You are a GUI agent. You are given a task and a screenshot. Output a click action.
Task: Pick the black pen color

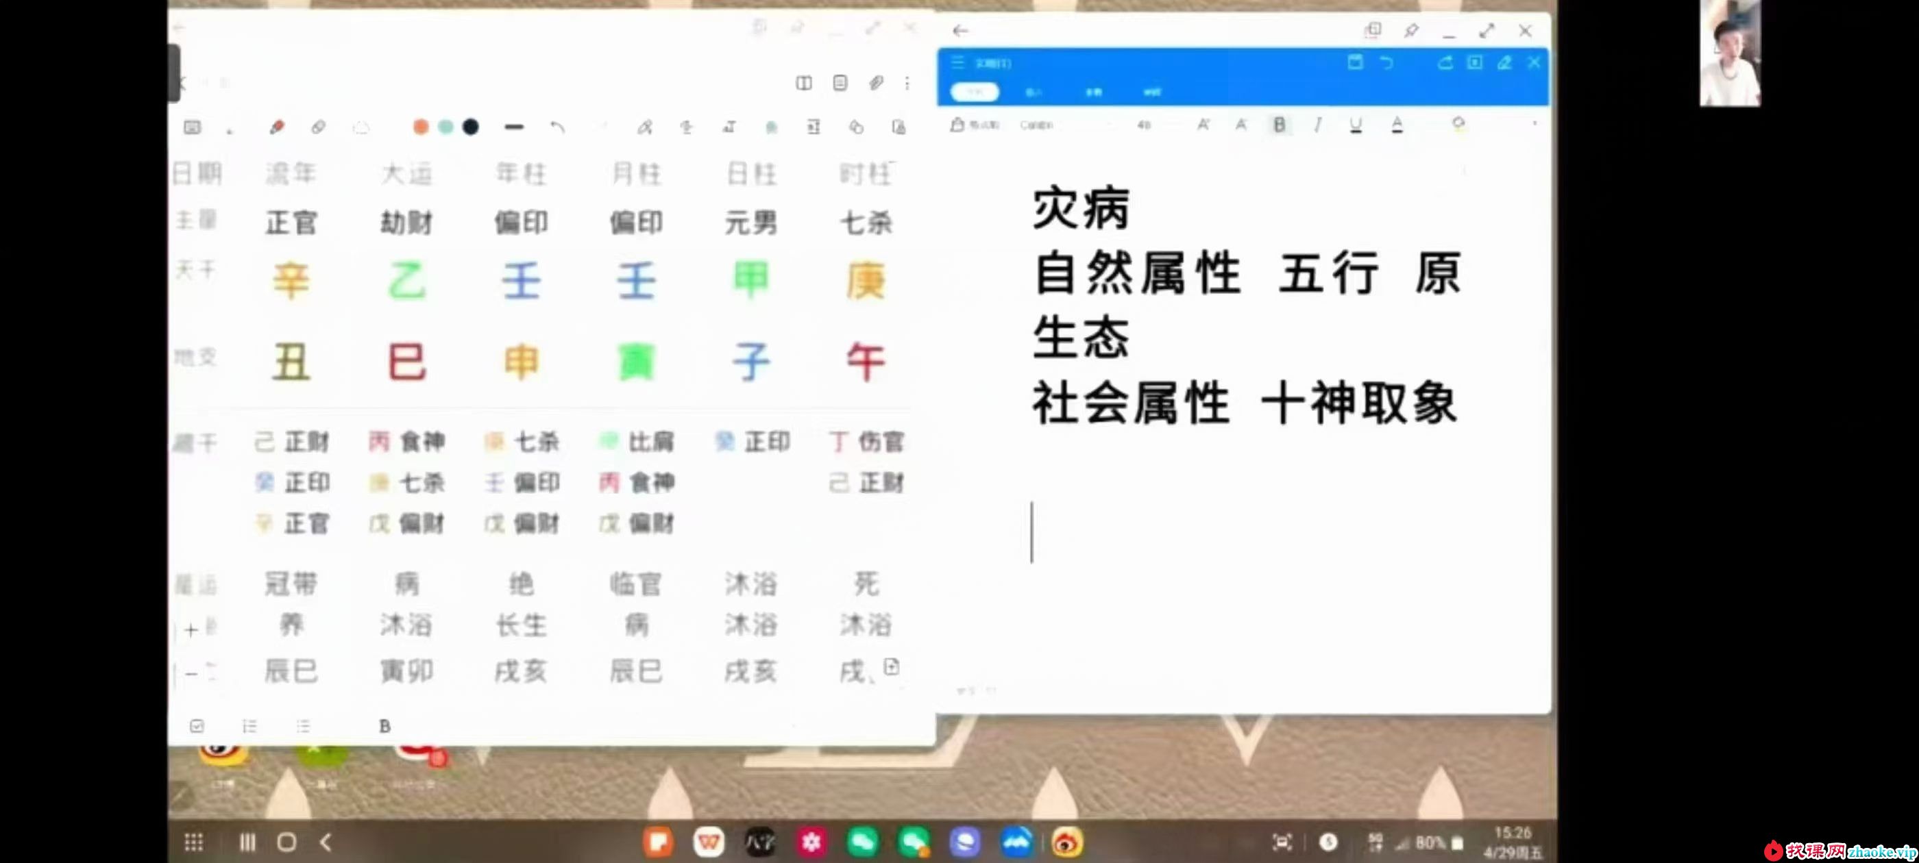pyautogui.click(x=471, y=127)
